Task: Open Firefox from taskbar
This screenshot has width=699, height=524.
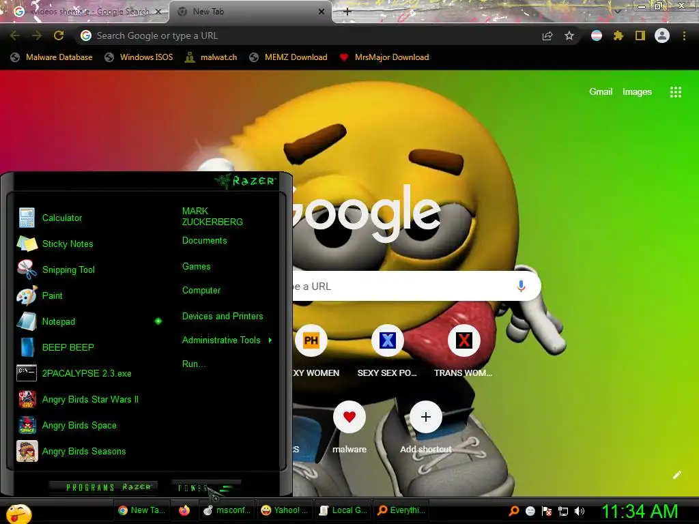Action: 184,510
